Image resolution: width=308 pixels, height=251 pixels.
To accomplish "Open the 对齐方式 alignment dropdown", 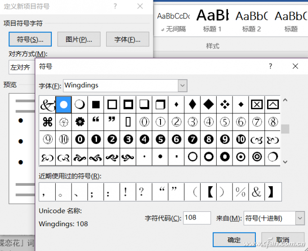I will (x=20, y=67).
